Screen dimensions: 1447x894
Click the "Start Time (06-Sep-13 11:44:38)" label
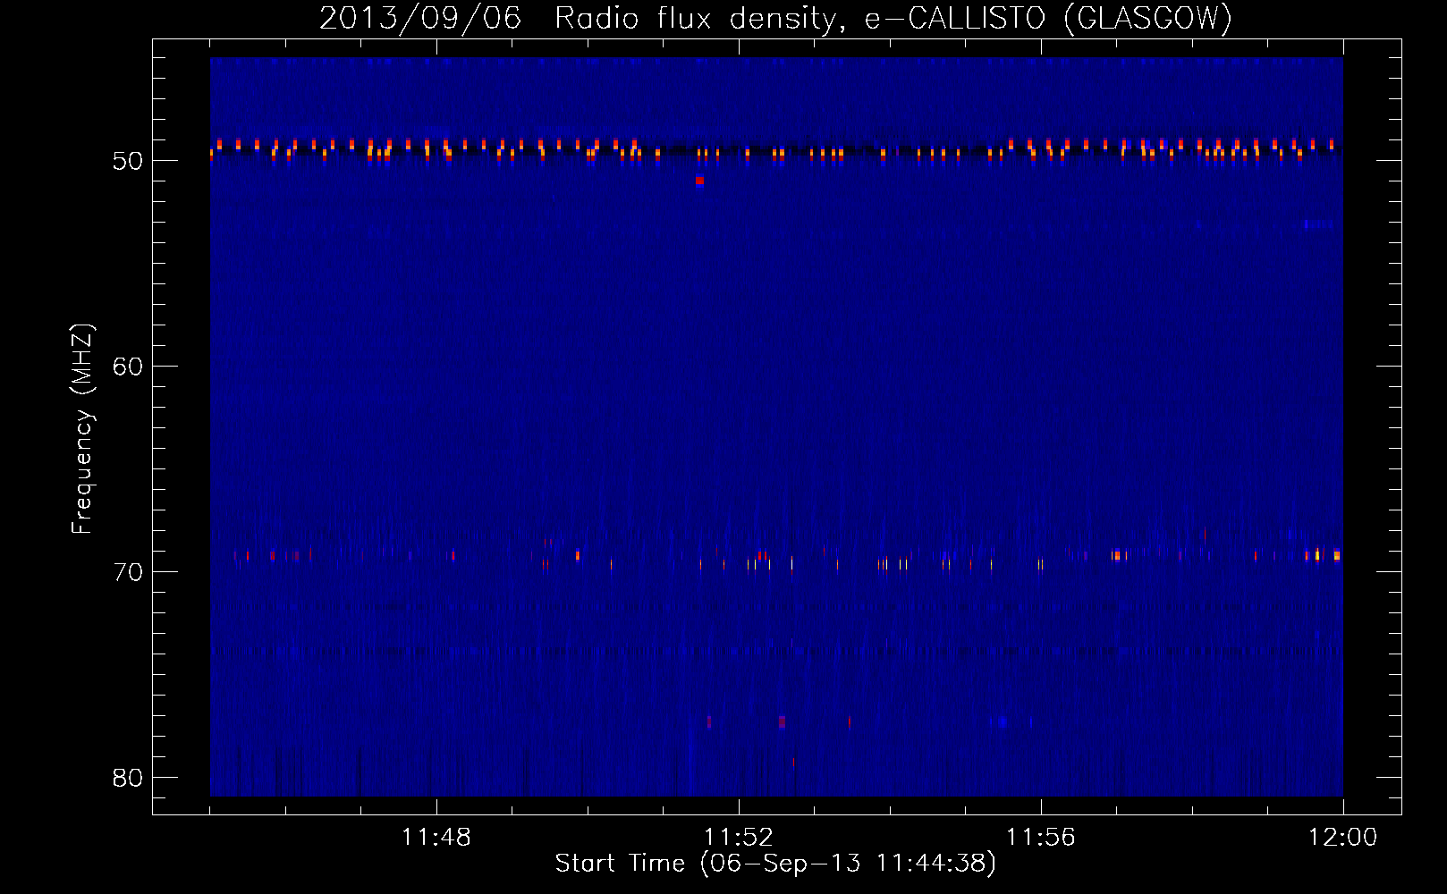(775, 864)
